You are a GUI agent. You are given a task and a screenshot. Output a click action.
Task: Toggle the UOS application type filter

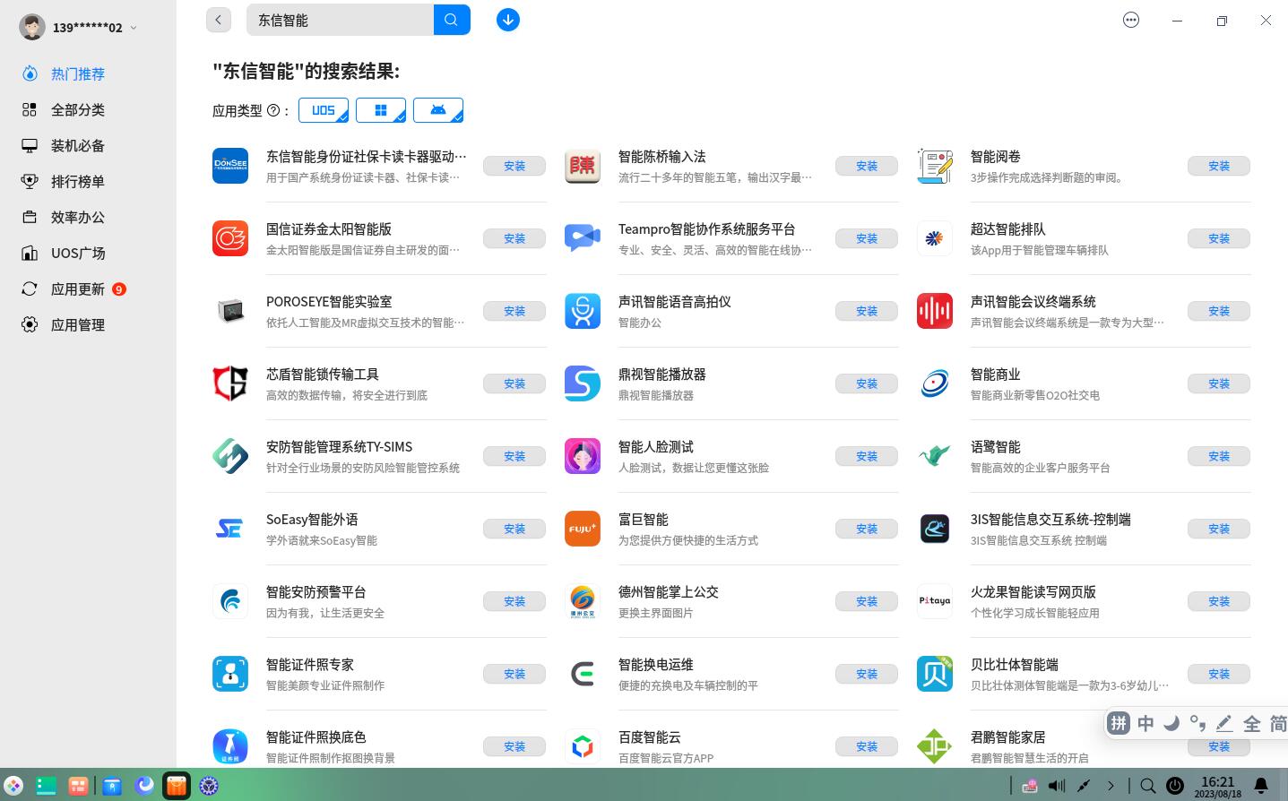tap(324, 109)
